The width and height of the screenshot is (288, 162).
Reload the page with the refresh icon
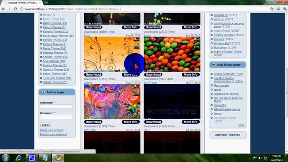click(x=15, y=9)
